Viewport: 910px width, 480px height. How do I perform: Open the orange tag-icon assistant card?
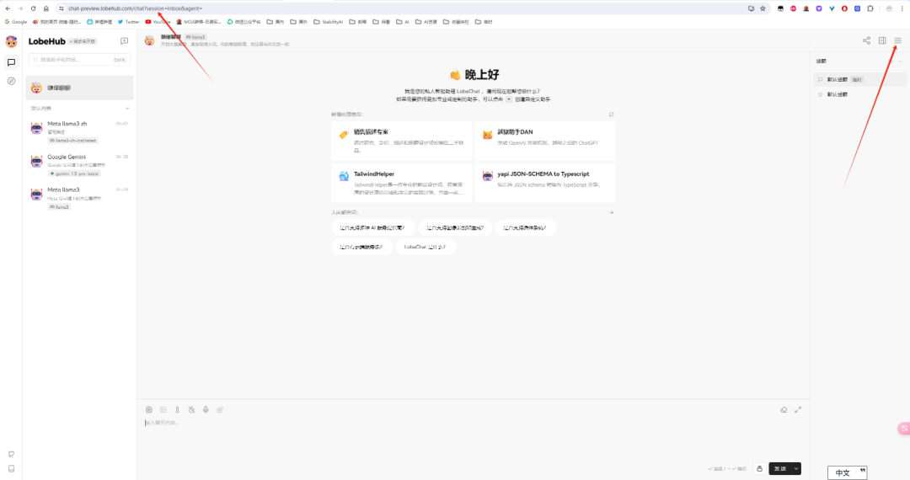tap(402, 141)
